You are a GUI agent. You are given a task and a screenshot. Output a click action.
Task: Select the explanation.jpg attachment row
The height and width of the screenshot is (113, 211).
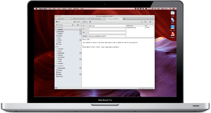pyautogui.click(x=140, y=28)
